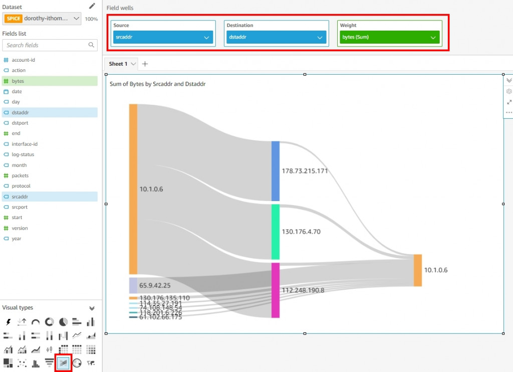Image resolution: width=513 pixels, height=372 pixels.
Task: Collapse the visual's on-visual menu chevron
Action: (509, 80)
